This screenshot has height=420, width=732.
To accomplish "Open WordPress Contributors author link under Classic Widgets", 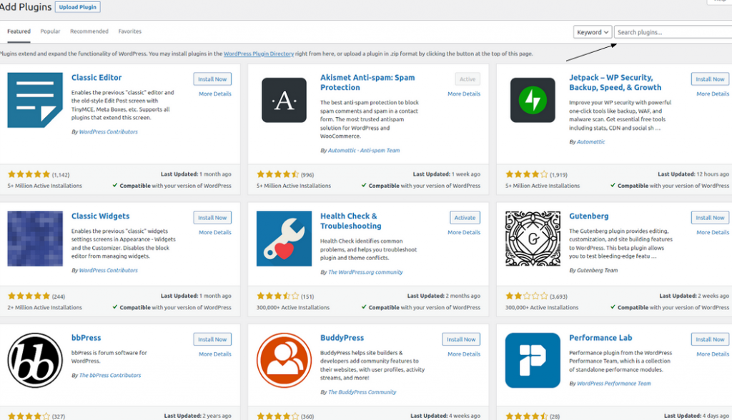I will 109,271.
